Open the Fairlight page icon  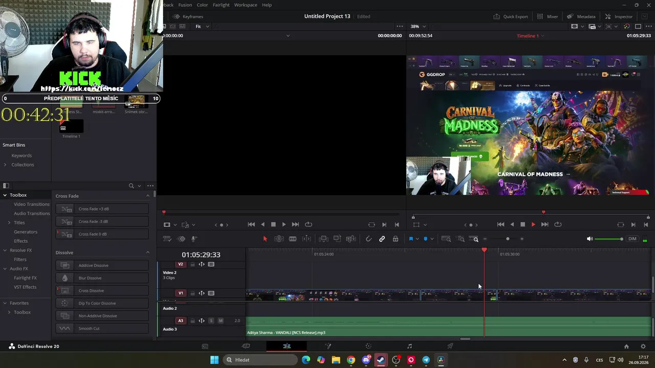point(409,346)
